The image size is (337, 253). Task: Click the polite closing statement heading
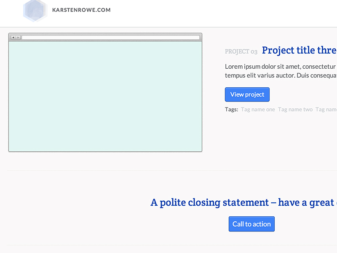(x=244, y=202)
